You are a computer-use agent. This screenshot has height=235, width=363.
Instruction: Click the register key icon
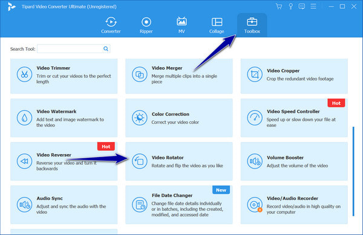(x=290, y=6)
